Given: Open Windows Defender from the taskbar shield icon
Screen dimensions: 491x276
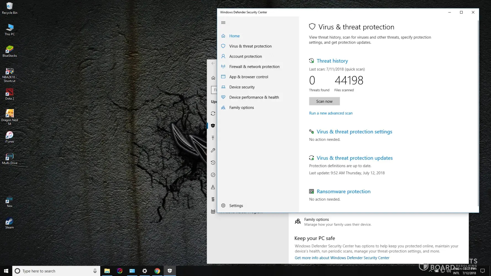Looking at the screenshot, I should tap(170, 271).
